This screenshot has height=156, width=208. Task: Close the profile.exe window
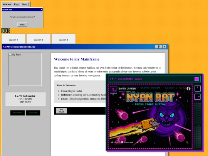pos(164,47)
